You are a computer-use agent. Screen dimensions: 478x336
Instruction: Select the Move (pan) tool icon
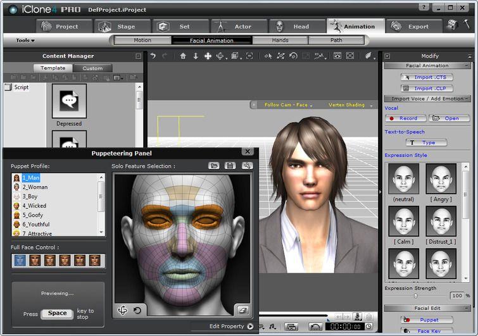(x=208, y=56)
